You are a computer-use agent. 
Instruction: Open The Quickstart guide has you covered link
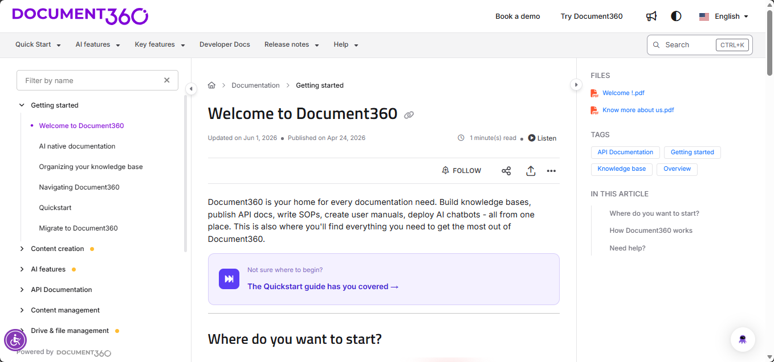[323, 287]
